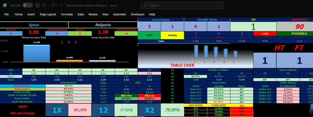
Task: Select the 75.93% X2 win percentage cell
Action: click(172, 110)
